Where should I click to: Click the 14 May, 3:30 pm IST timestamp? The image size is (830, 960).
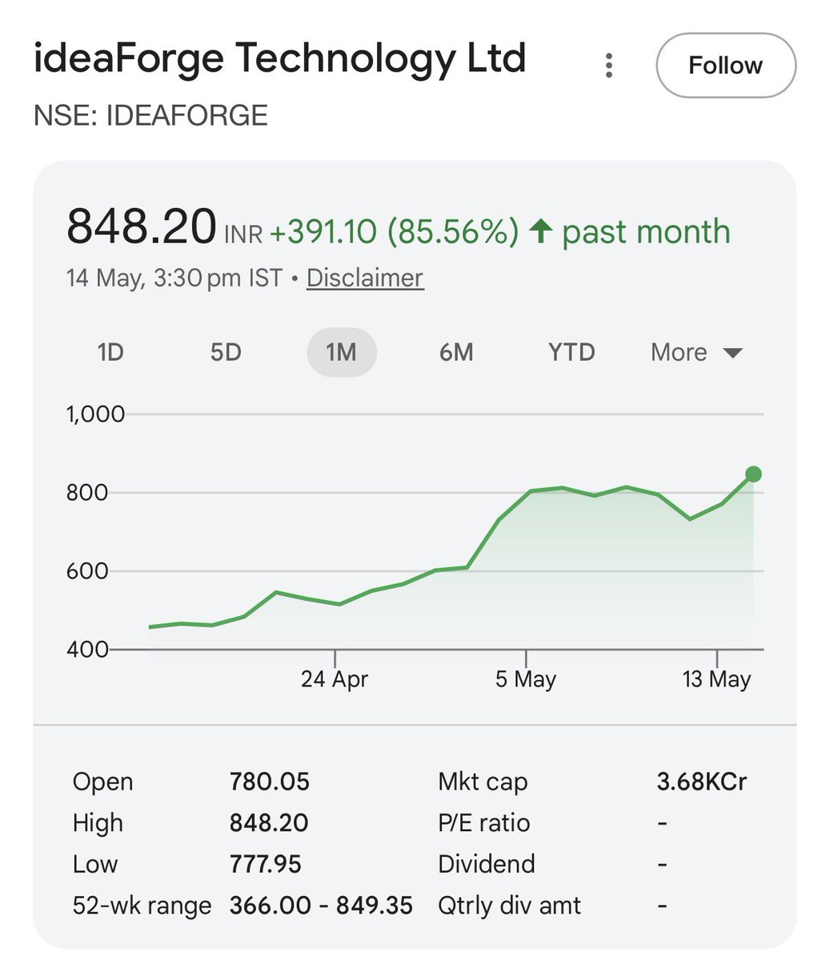[x=174, y=278]
